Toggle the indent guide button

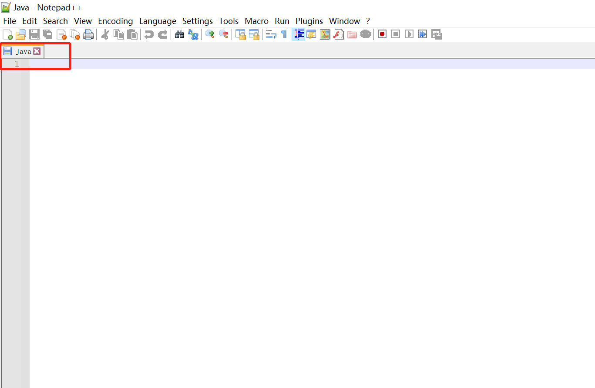299,34
